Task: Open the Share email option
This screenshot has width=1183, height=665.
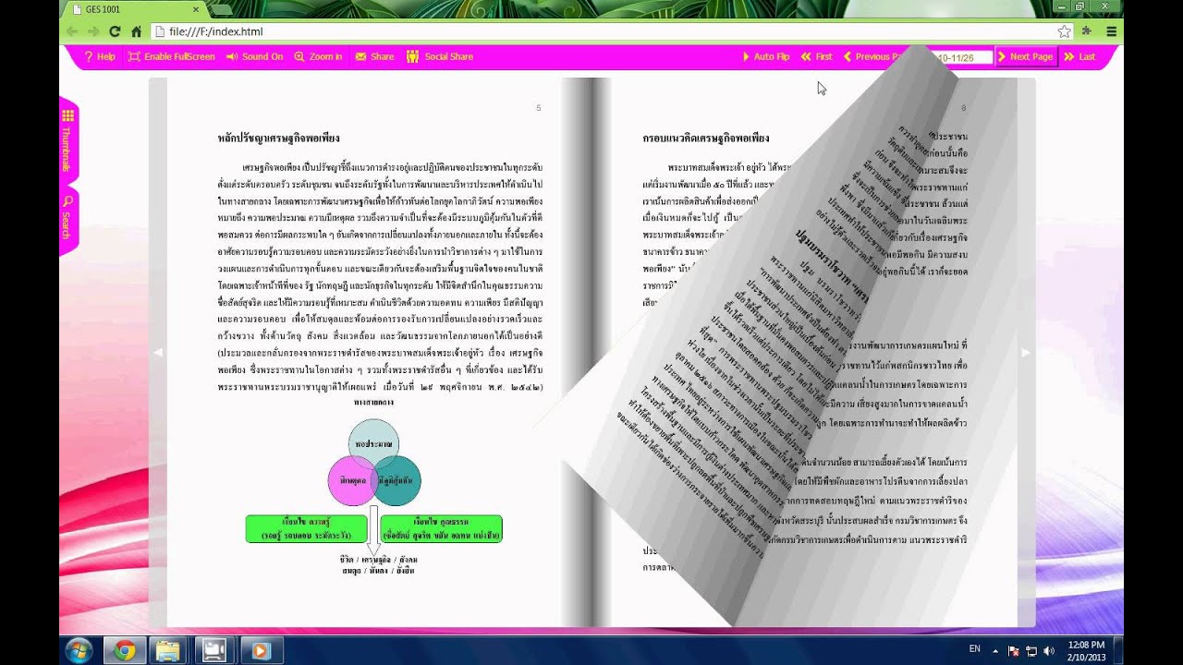Action: click(x=374, y=56)
